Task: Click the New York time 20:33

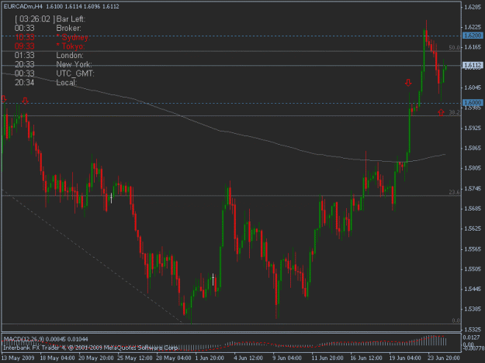Action: 24,64
